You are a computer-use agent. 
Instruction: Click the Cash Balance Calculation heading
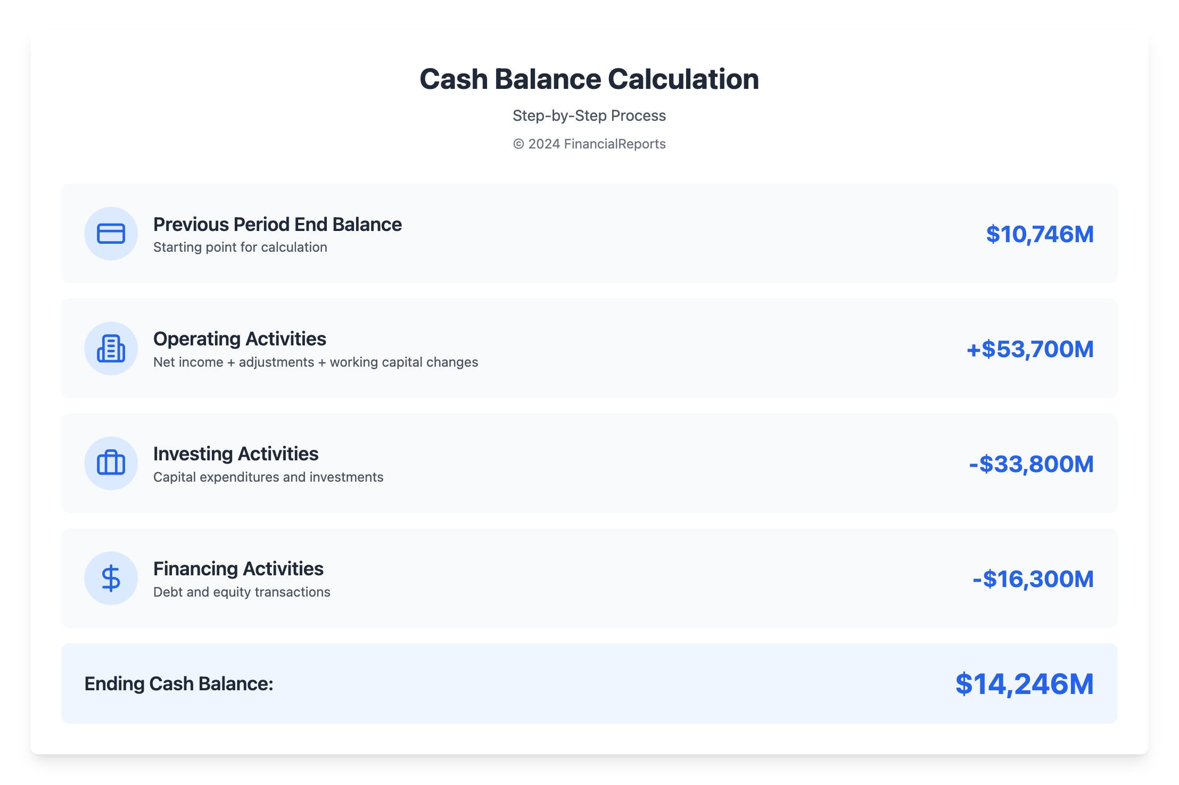589,79
